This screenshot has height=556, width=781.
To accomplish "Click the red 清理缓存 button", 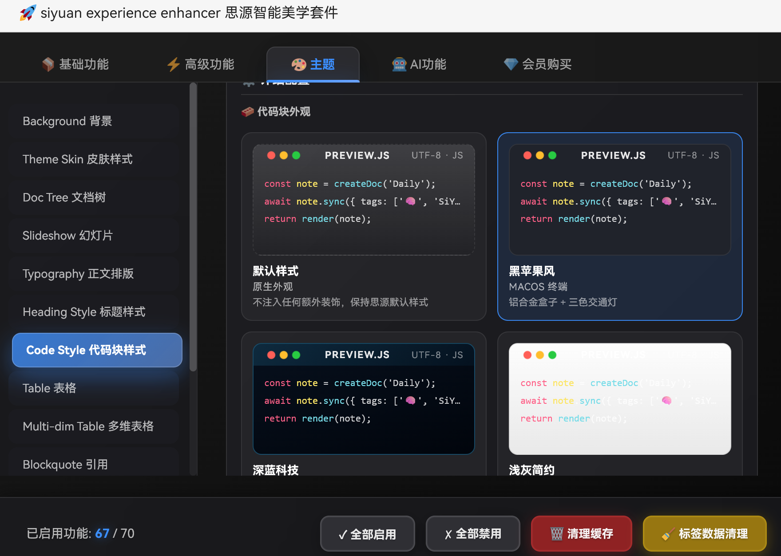I will click(x=581, y=533).
